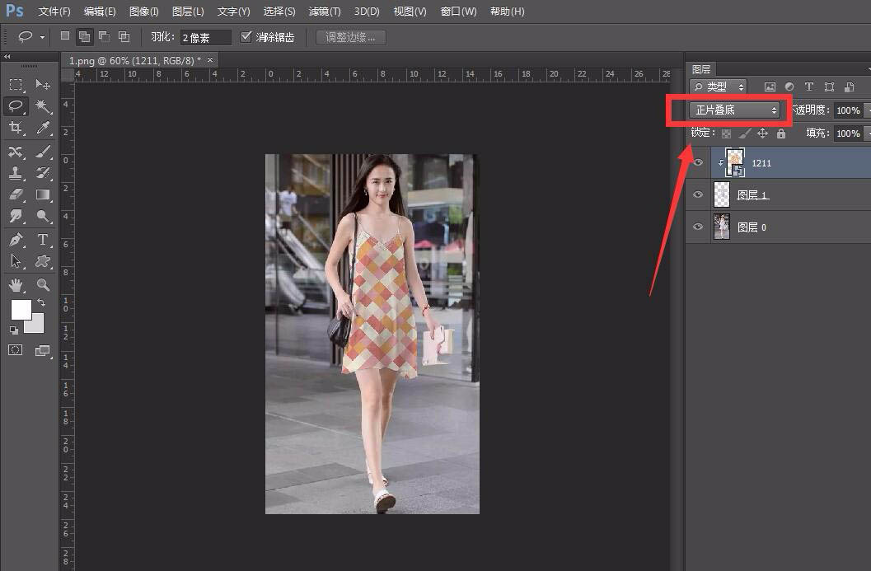
Task: Toggle the anti-alias (消除锯齿) checkbox
Action: click(x=246, y=36)
